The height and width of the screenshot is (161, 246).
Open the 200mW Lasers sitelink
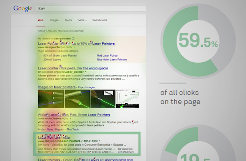52,60
